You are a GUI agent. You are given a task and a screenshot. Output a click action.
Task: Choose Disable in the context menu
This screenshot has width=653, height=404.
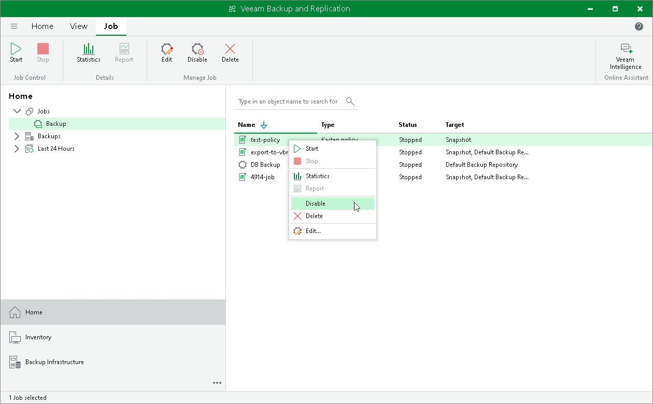333,204
